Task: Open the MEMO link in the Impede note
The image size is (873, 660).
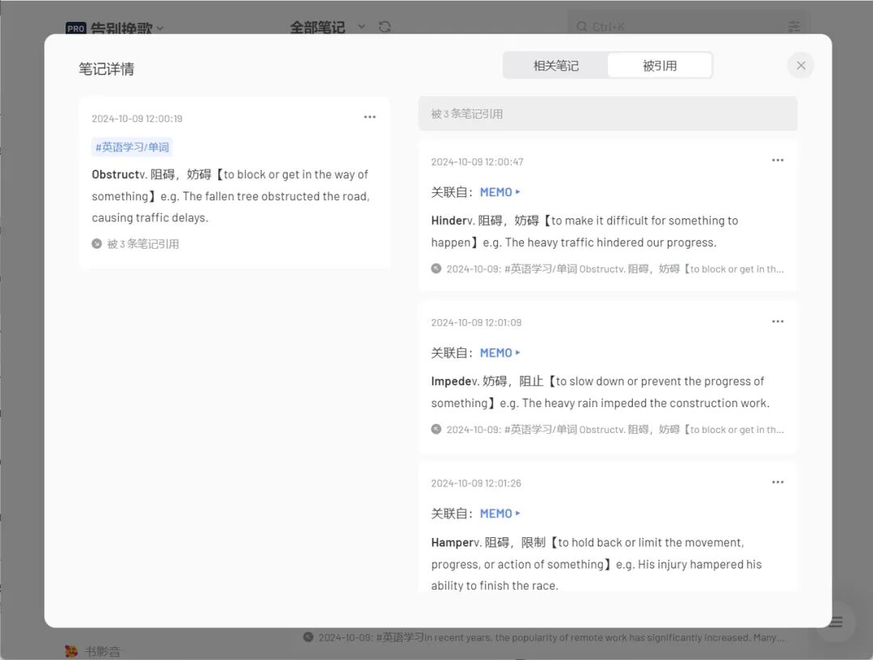Action: [496, 353]
